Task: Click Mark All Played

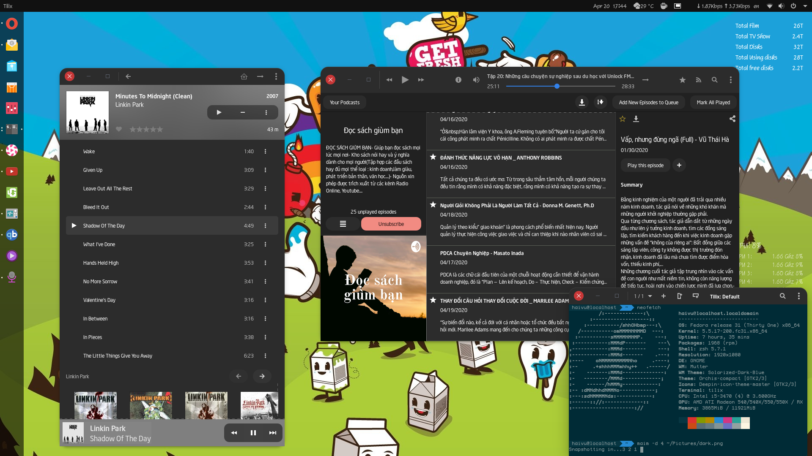Action: tap(713, 103)
